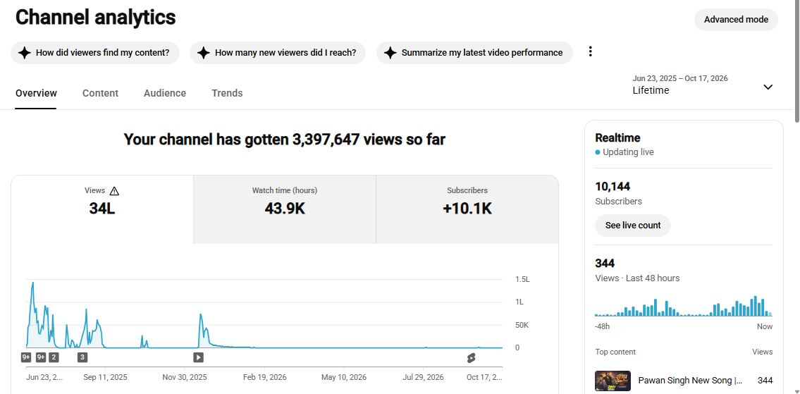800x394 pixels.
Task: Click sparkle icon on 'How did viewers find' chip
Action: (24, 53)
